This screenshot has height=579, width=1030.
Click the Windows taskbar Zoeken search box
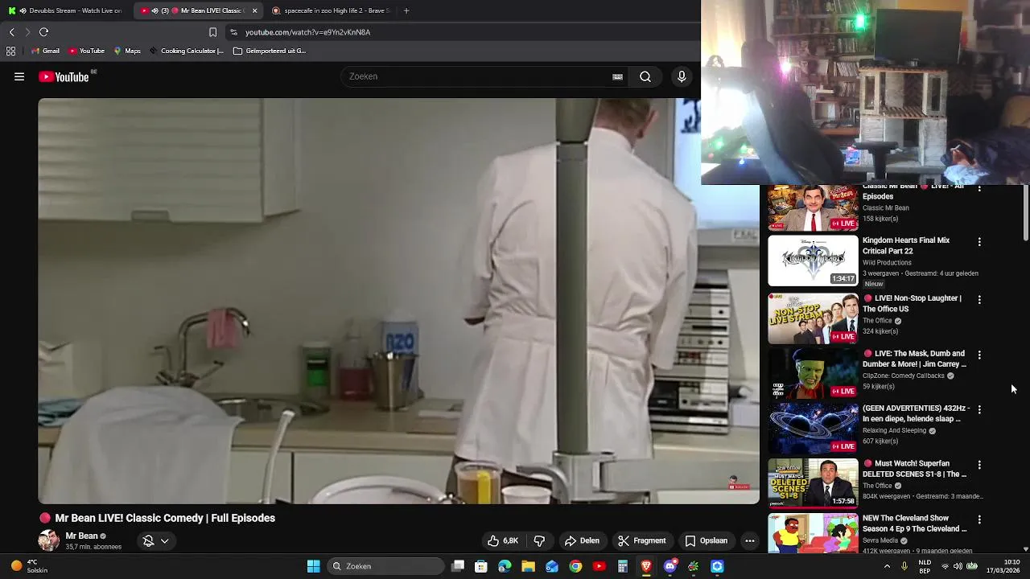[x=386, y=566]
